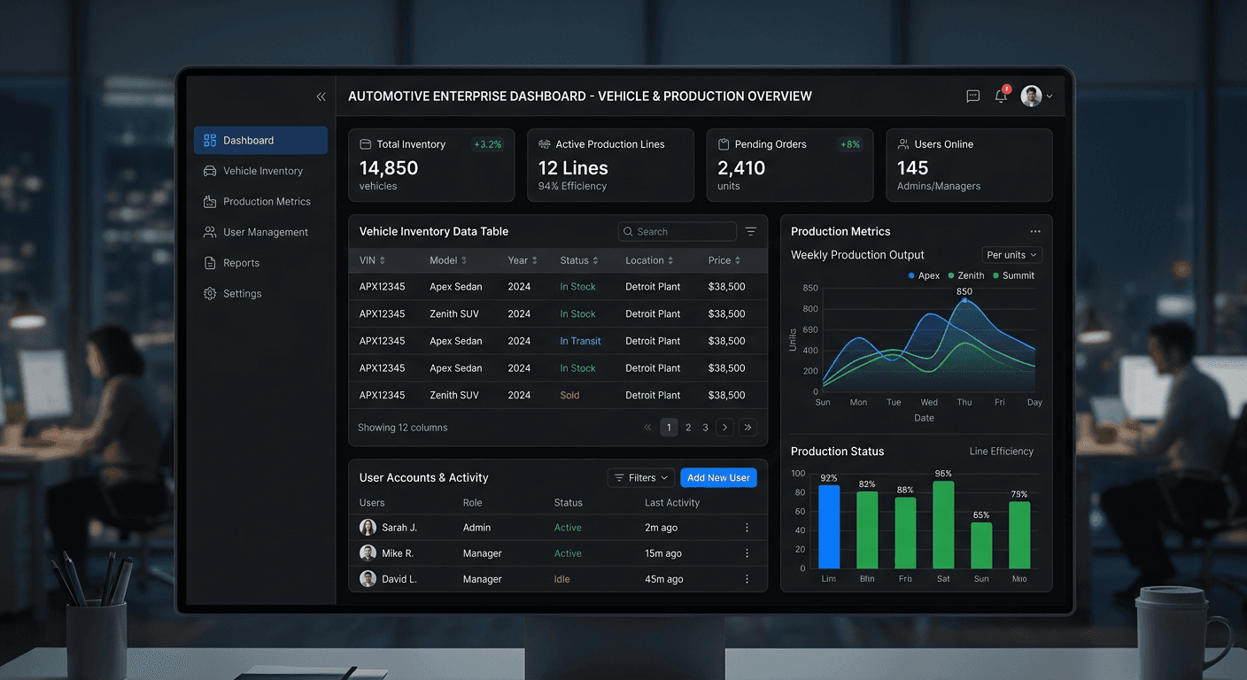
Task: Click Add New User button
Action: click(x=718, y=478)
